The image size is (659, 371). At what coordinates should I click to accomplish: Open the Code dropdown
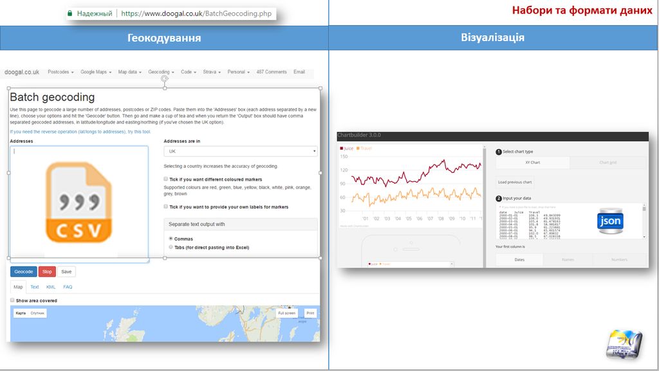pos(189,72)
